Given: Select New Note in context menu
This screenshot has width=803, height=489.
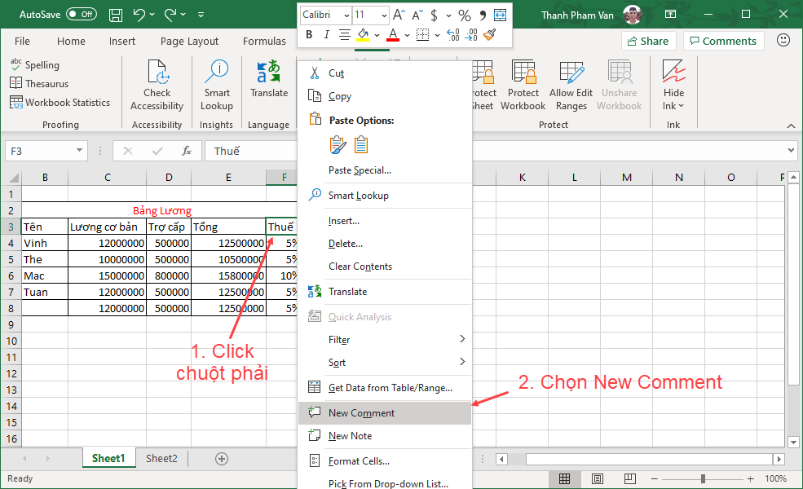Looking at the screenshot, I should point(385,436).
